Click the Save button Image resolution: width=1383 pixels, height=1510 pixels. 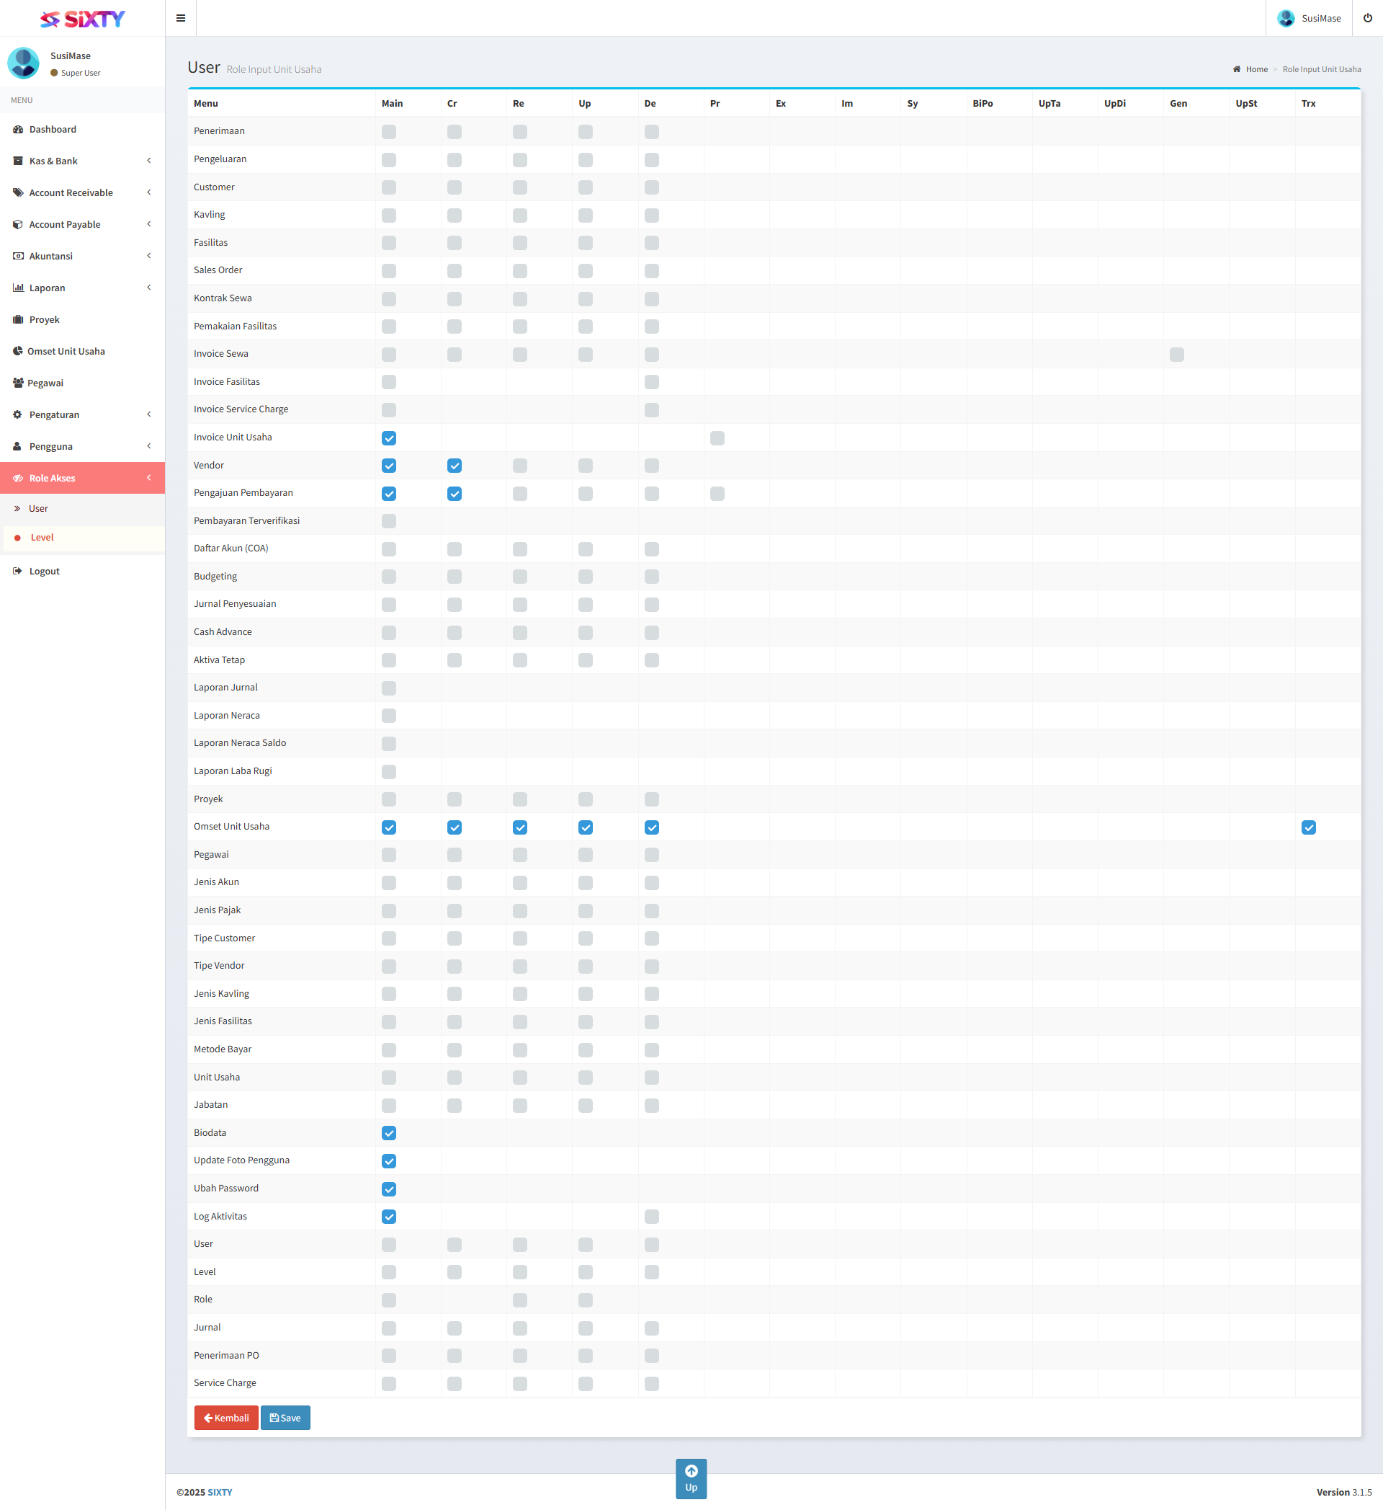coord(285,1418)
